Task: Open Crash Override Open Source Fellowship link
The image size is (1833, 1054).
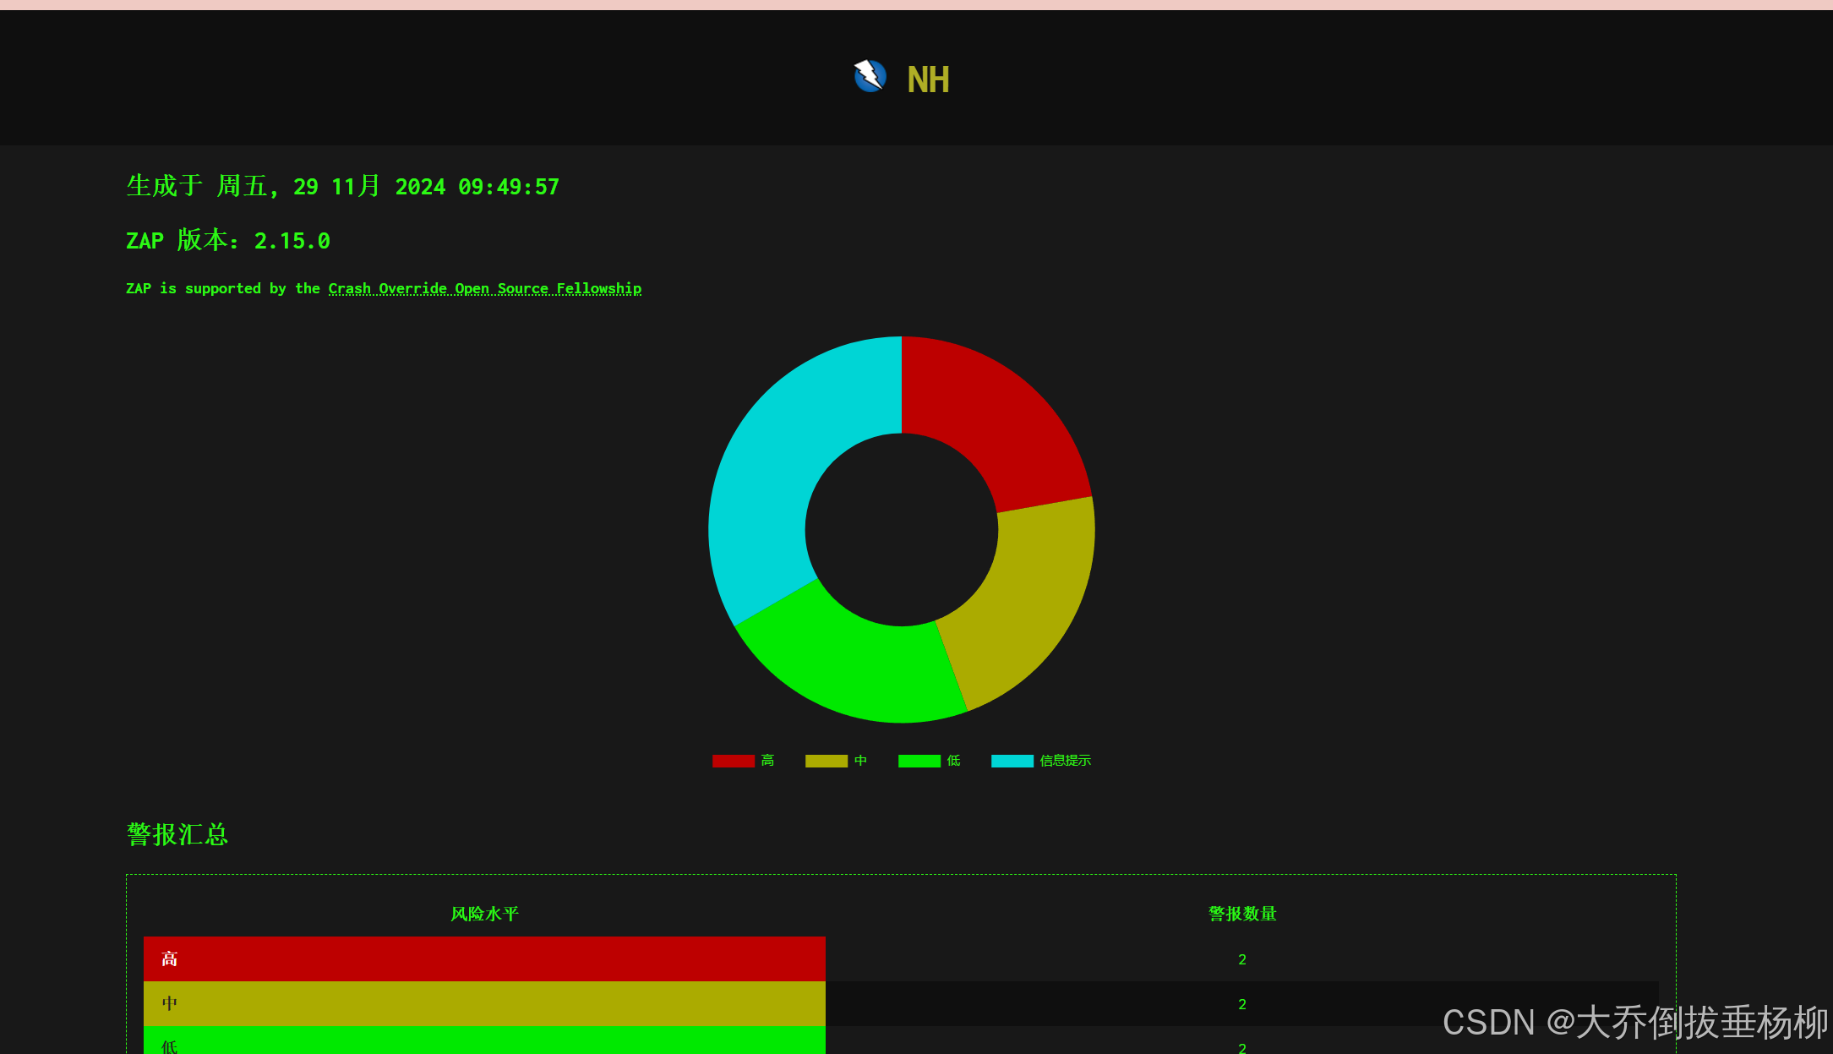Action: 484,289
